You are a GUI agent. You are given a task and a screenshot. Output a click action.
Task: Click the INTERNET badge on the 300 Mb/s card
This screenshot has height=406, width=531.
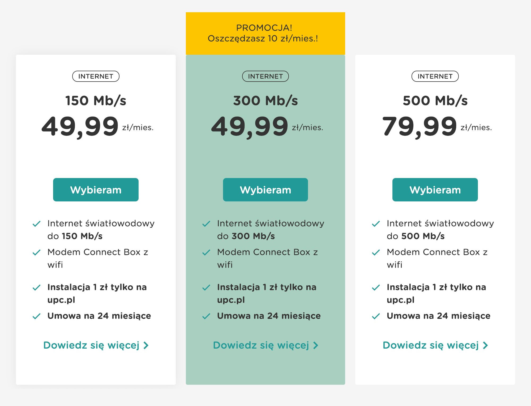click(x=265, y=76)
